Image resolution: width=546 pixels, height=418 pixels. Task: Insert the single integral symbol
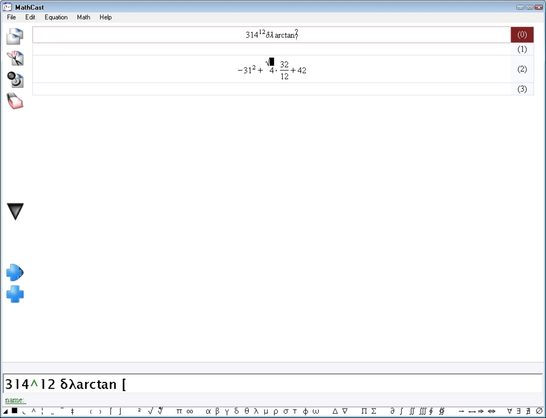401,411
